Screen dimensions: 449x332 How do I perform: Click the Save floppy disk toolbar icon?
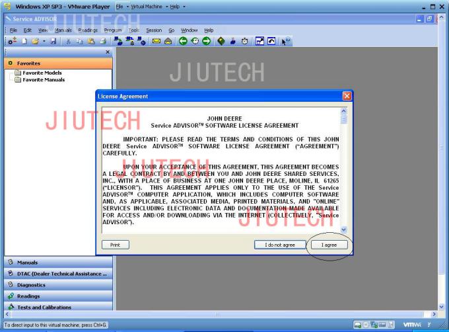[x=53, y=41]
